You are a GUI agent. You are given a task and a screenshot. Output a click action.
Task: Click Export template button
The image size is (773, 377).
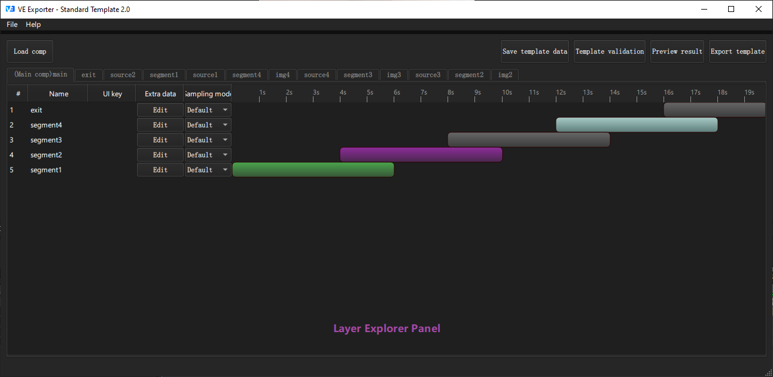738,51
